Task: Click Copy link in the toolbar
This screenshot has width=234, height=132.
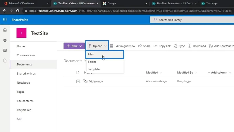Action: (162, 46)
